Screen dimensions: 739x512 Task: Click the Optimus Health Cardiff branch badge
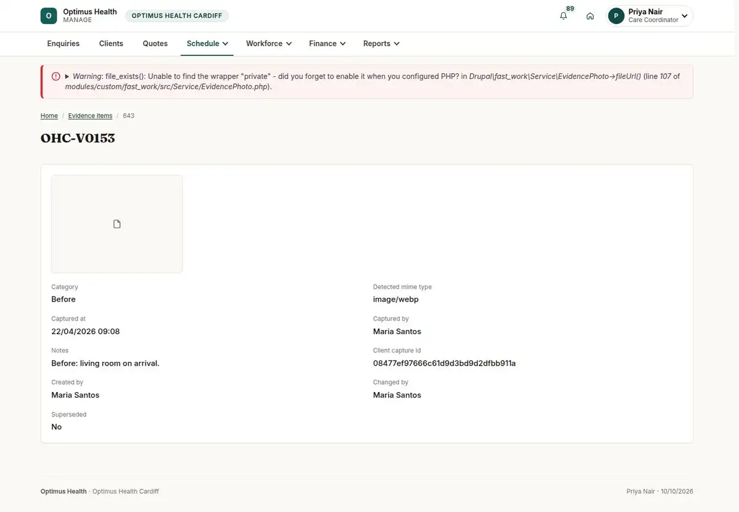click(x=177, y=16)
